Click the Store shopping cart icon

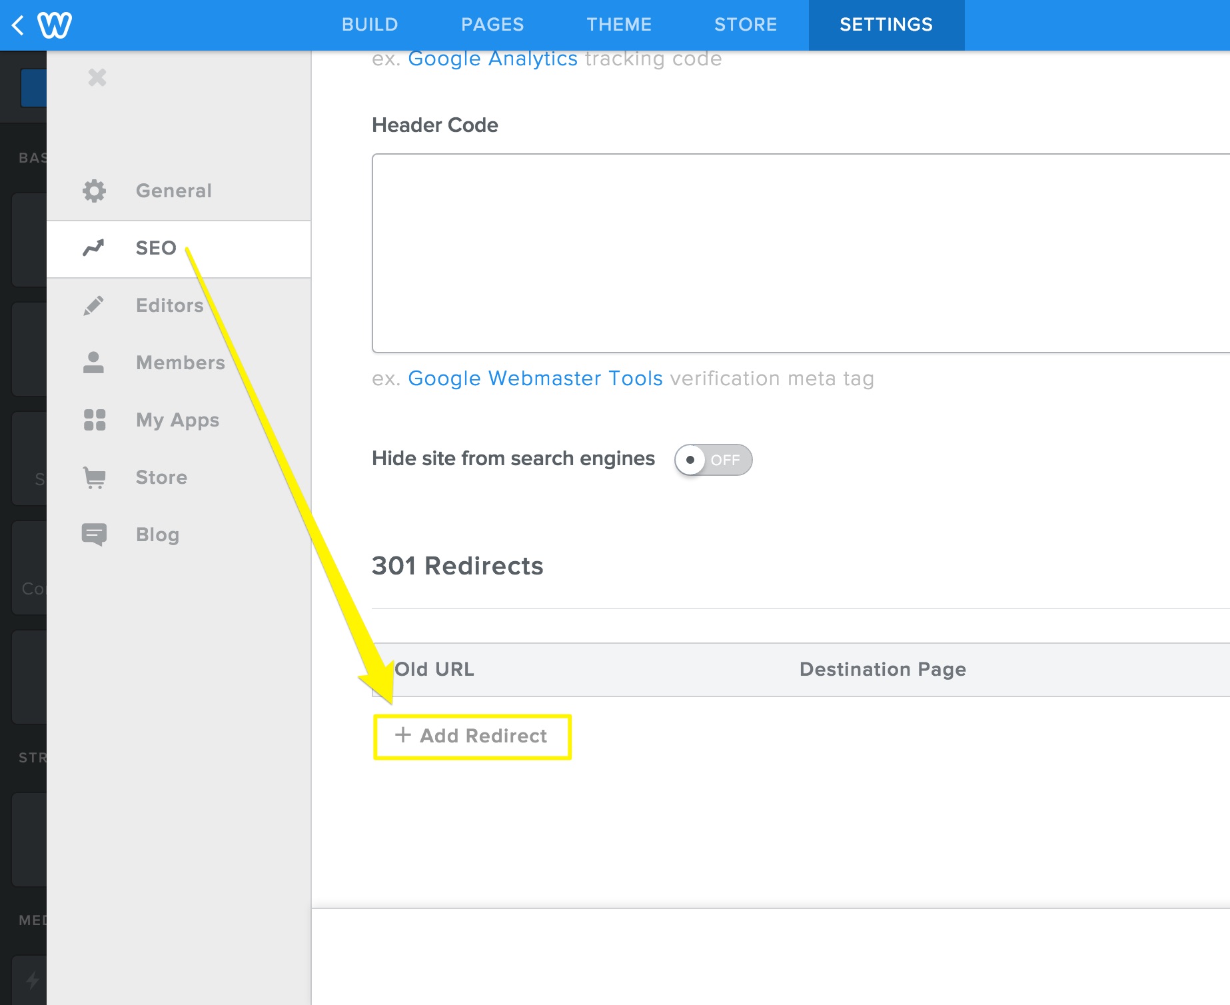[x=94, y=477]
